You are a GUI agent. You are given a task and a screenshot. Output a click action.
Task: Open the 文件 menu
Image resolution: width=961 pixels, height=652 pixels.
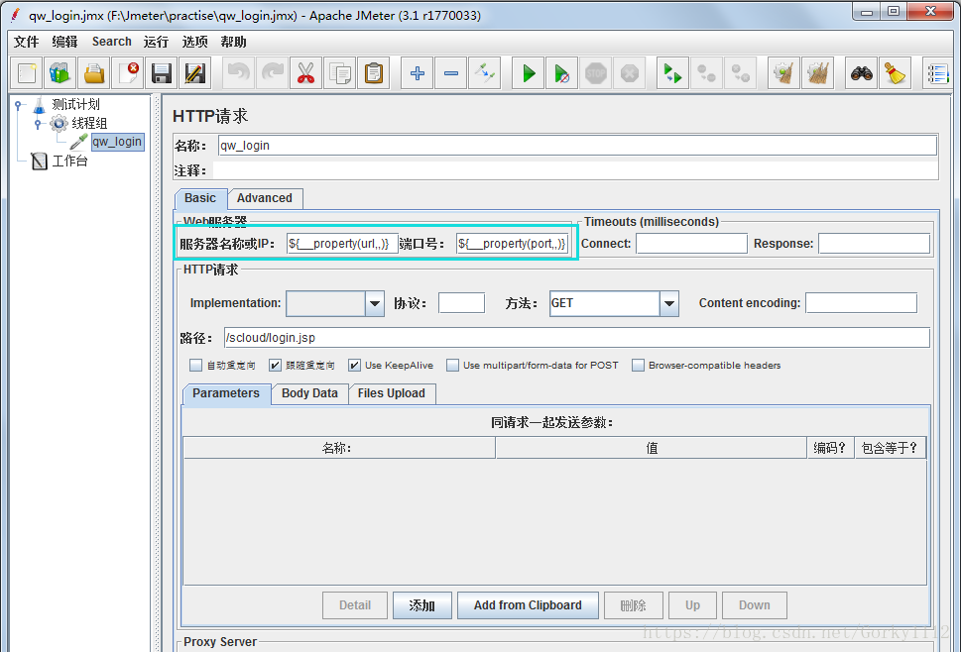pos(27,42)
